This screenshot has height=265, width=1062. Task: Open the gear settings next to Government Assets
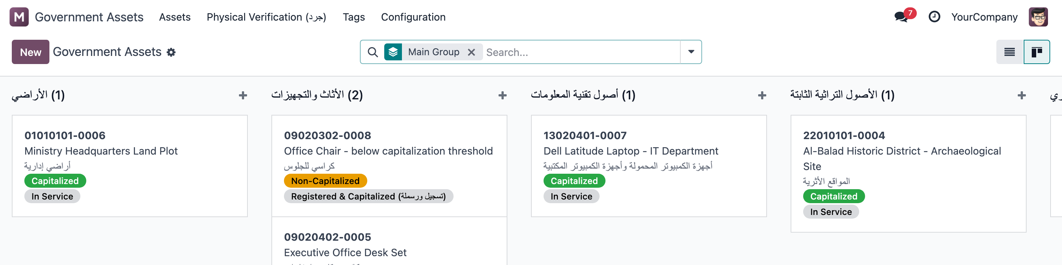171,52
